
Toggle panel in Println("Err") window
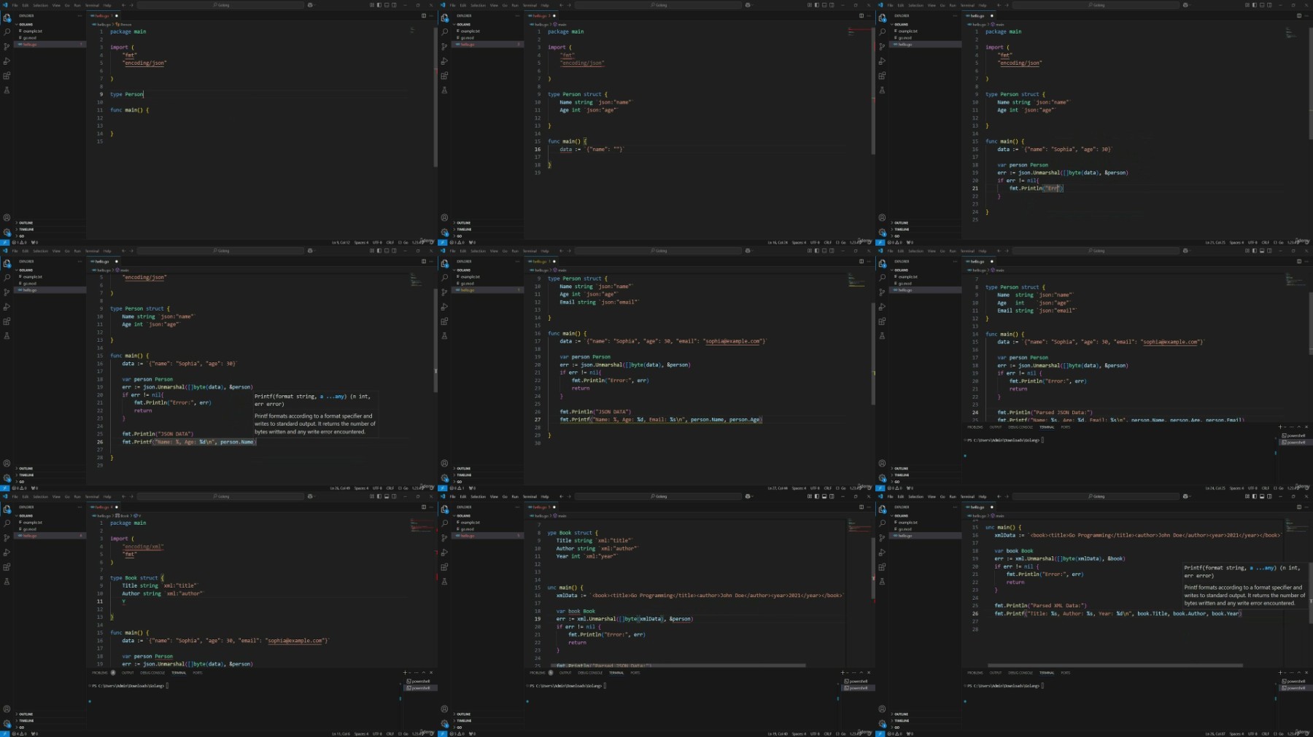(x=1262, y=5)
